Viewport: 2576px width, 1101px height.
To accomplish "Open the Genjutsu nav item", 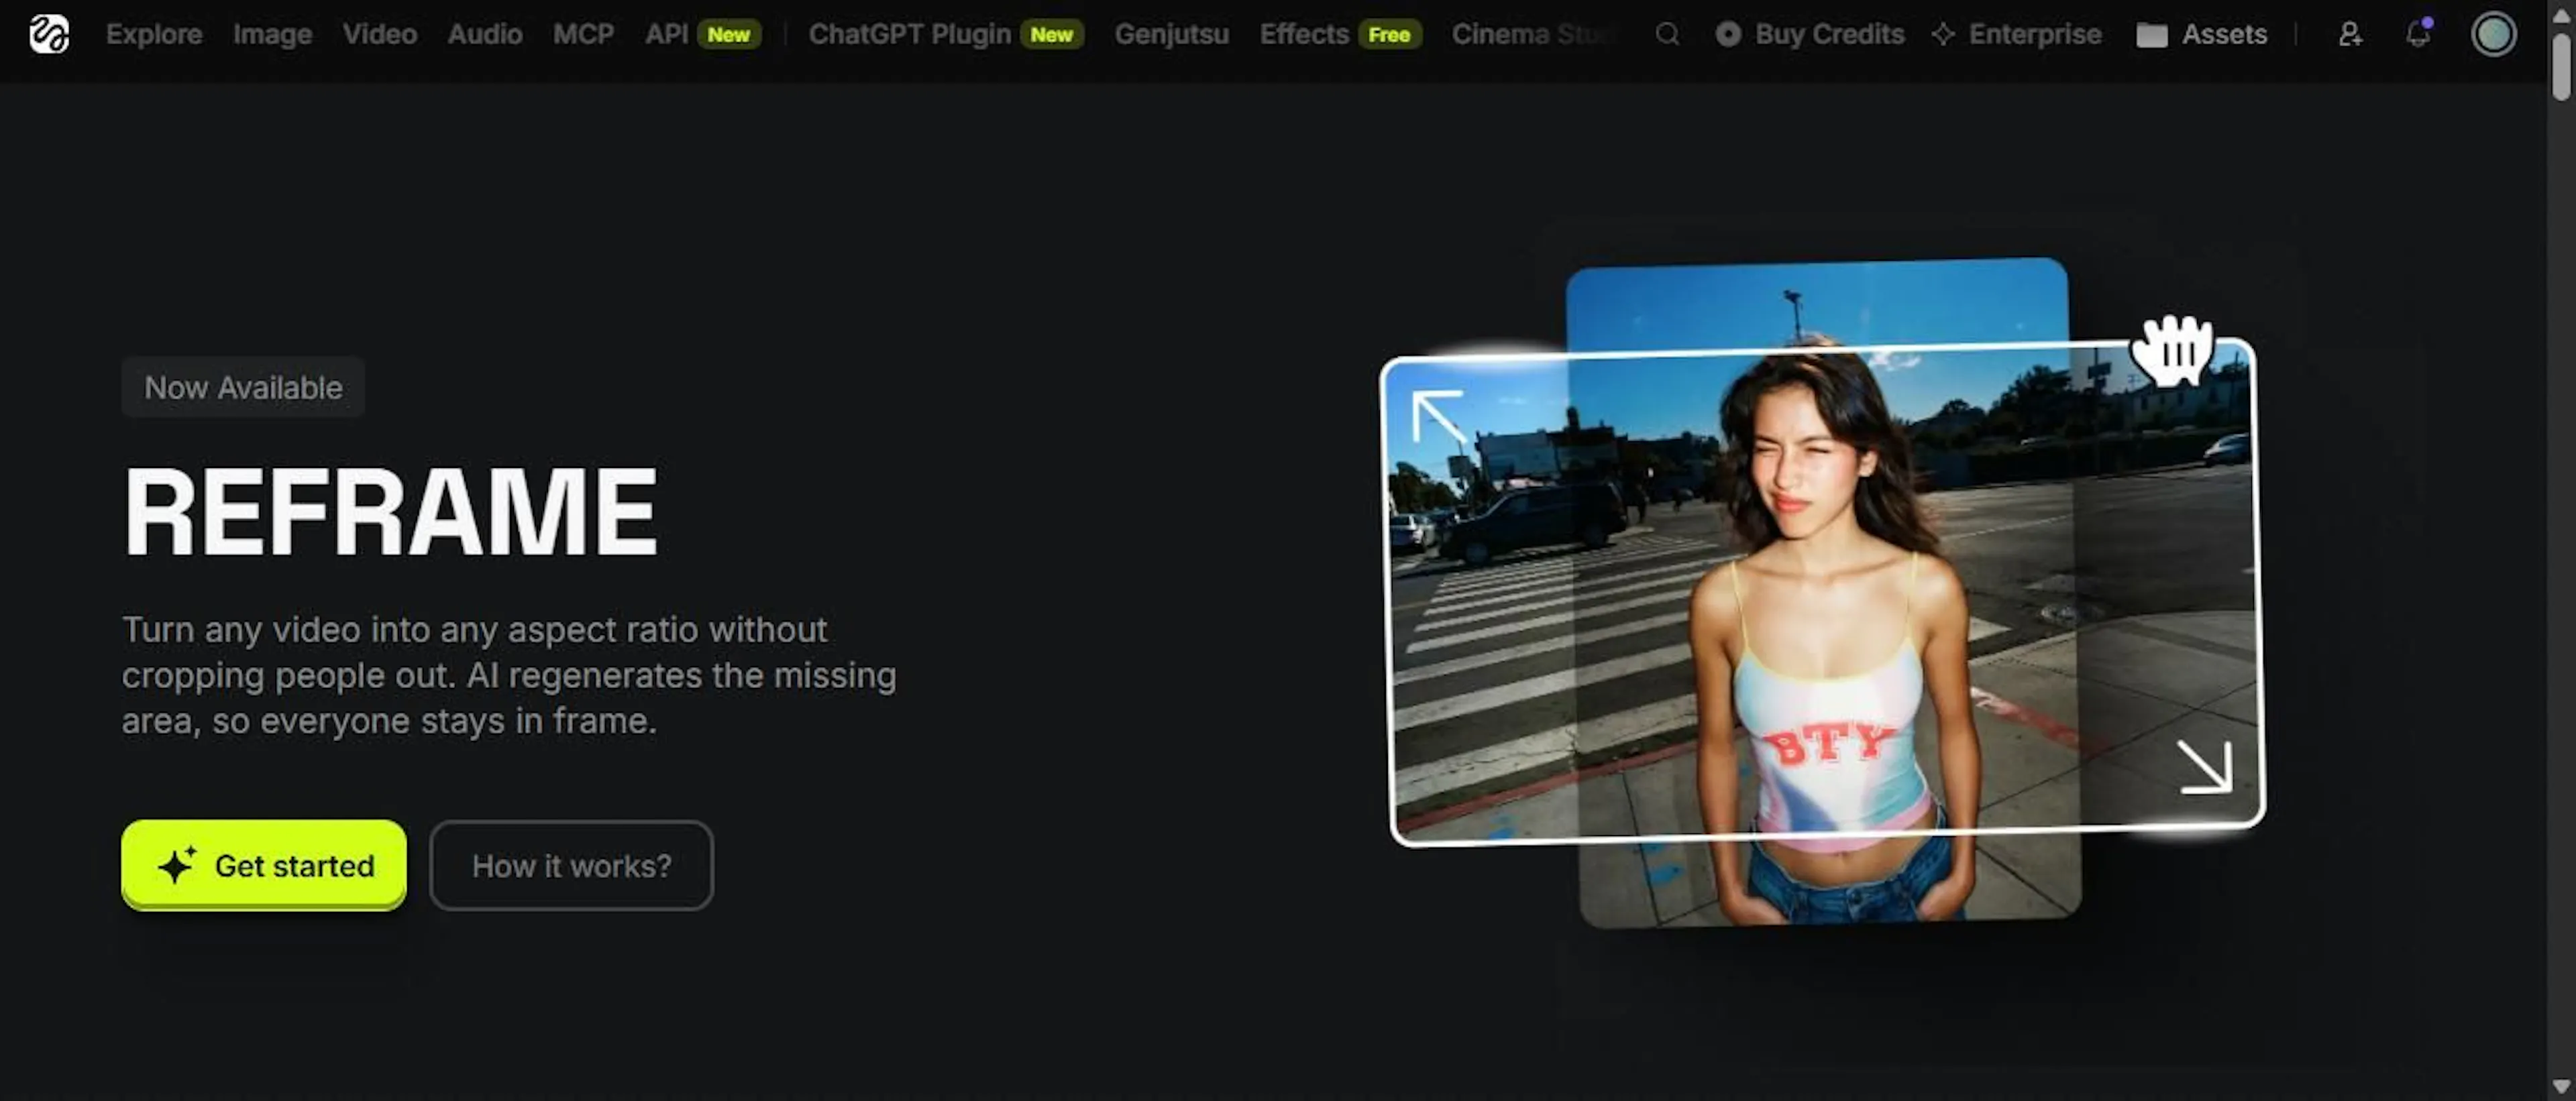I will [x=1171, y=35].
